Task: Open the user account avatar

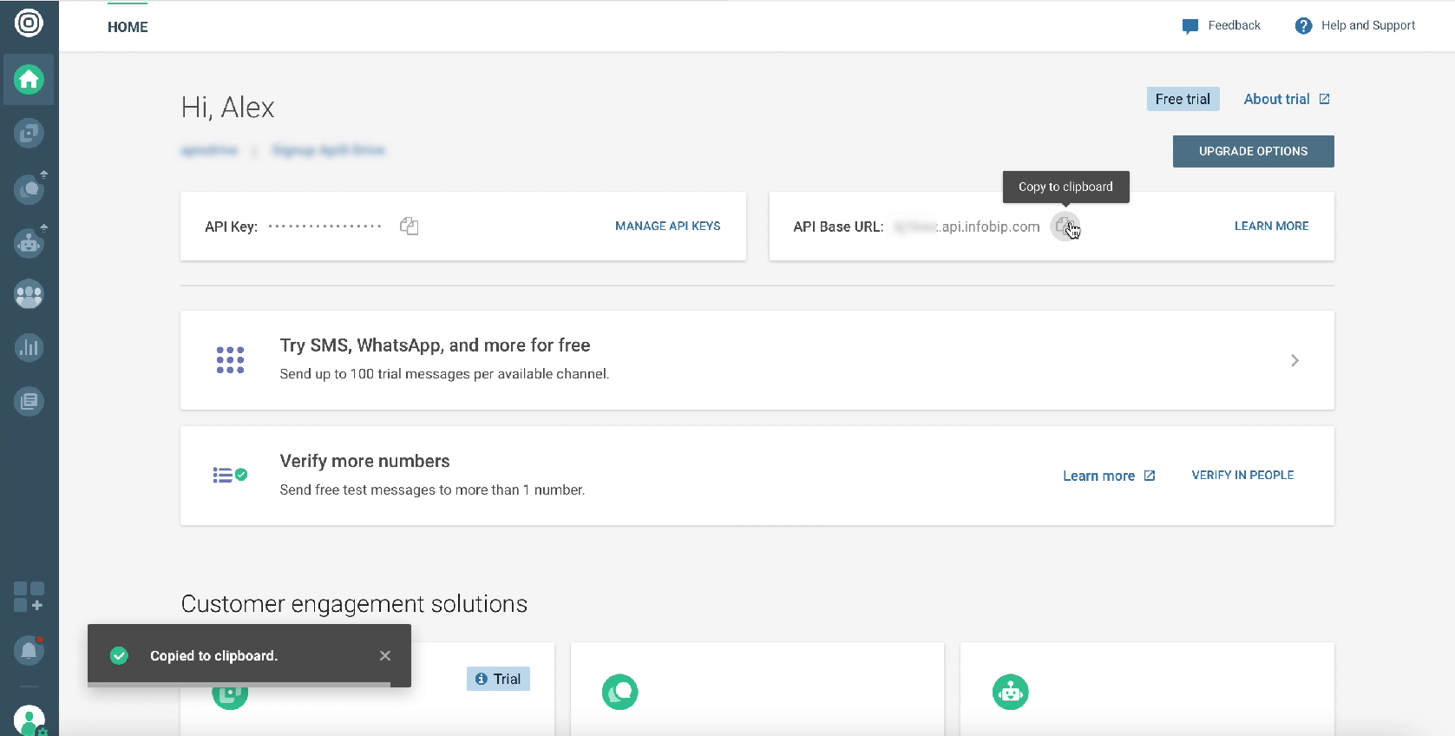Action: 29,720
